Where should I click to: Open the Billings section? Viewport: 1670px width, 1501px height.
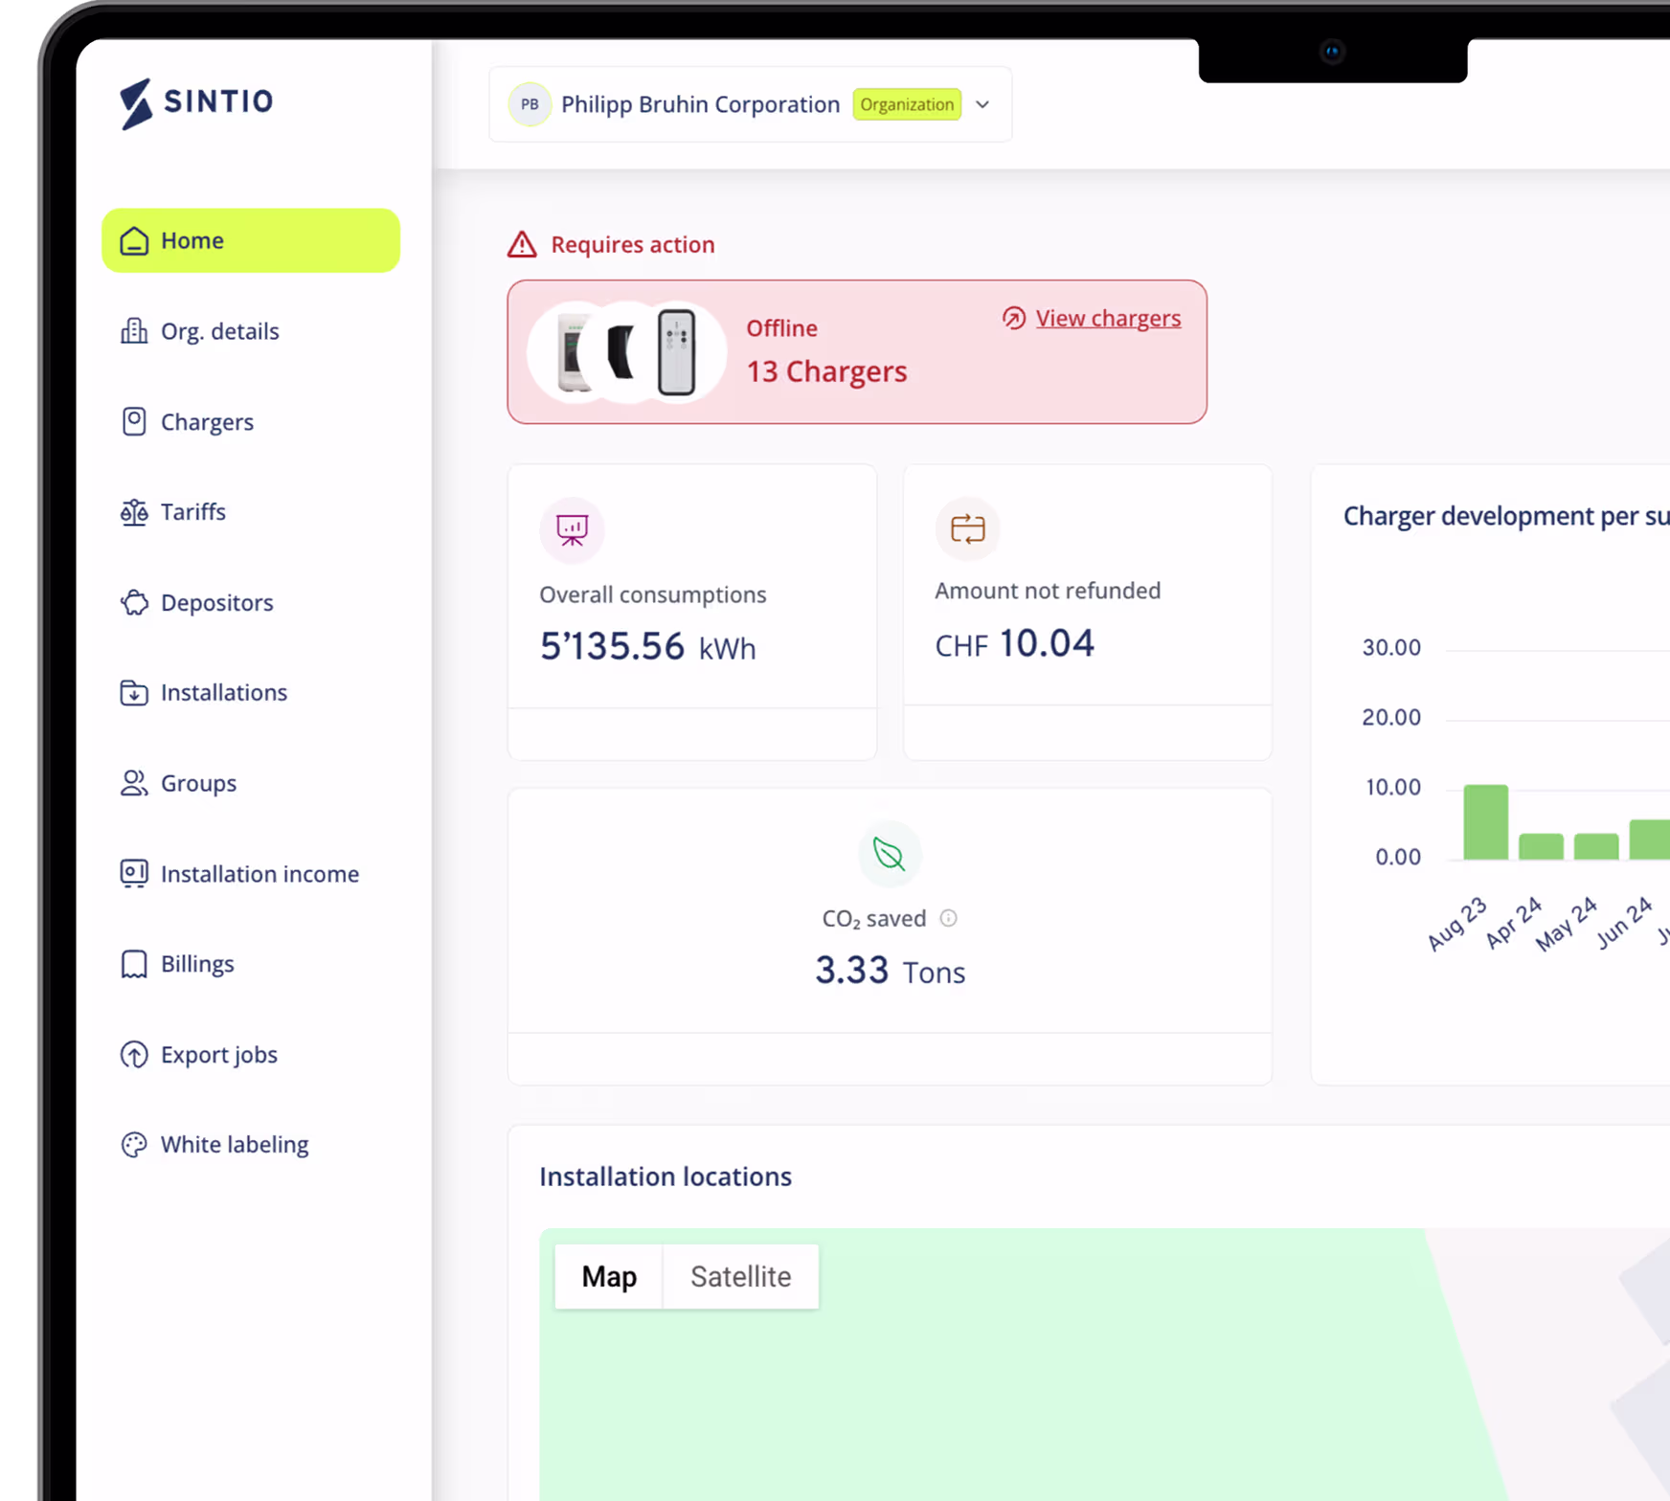click(251, 964)
